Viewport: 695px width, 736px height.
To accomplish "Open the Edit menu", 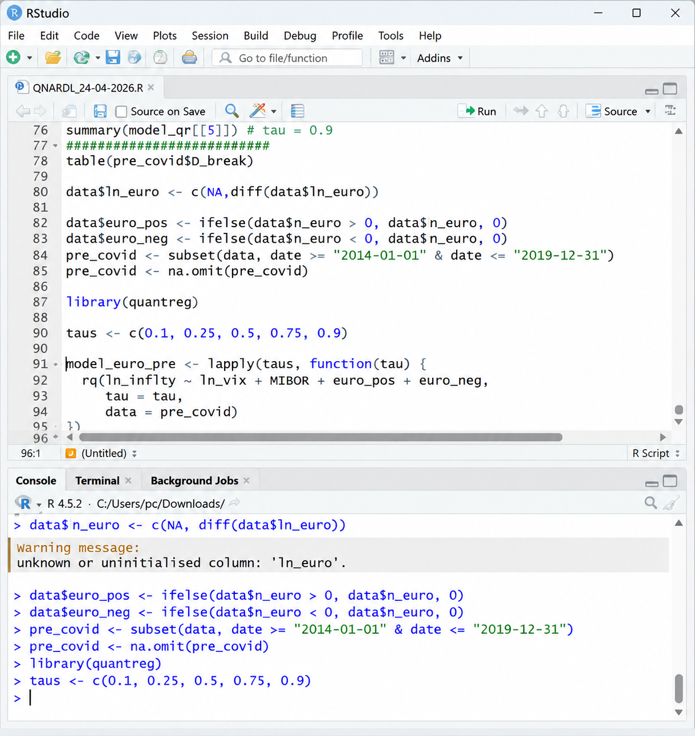I will tap(49, 35).
